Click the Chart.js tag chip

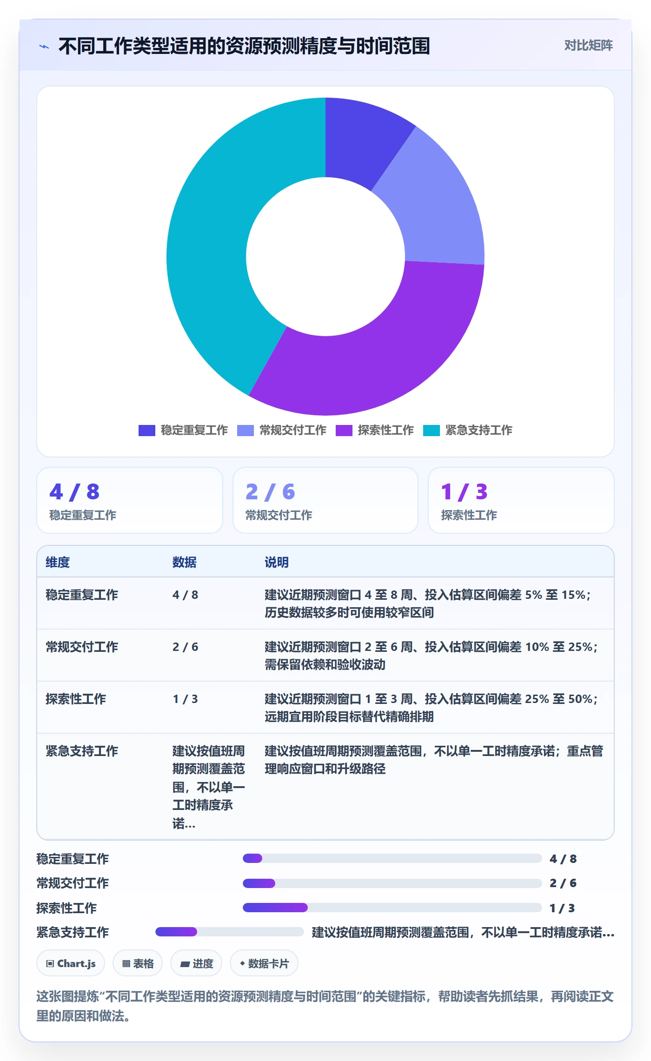click(71, 963)
